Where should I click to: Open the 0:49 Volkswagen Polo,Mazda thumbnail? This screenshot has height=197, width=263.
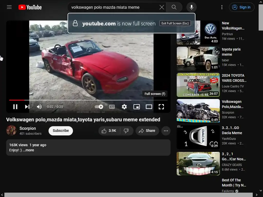[x=198, y=111]
